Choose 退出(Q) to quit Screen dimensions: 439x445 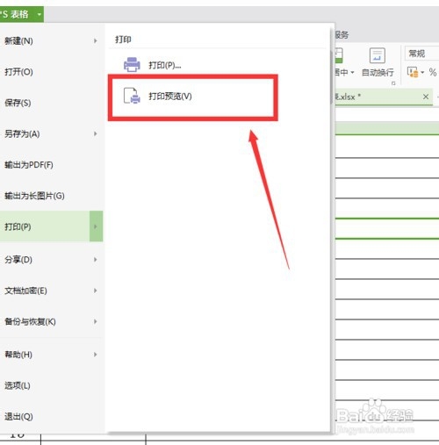[51, 416]
